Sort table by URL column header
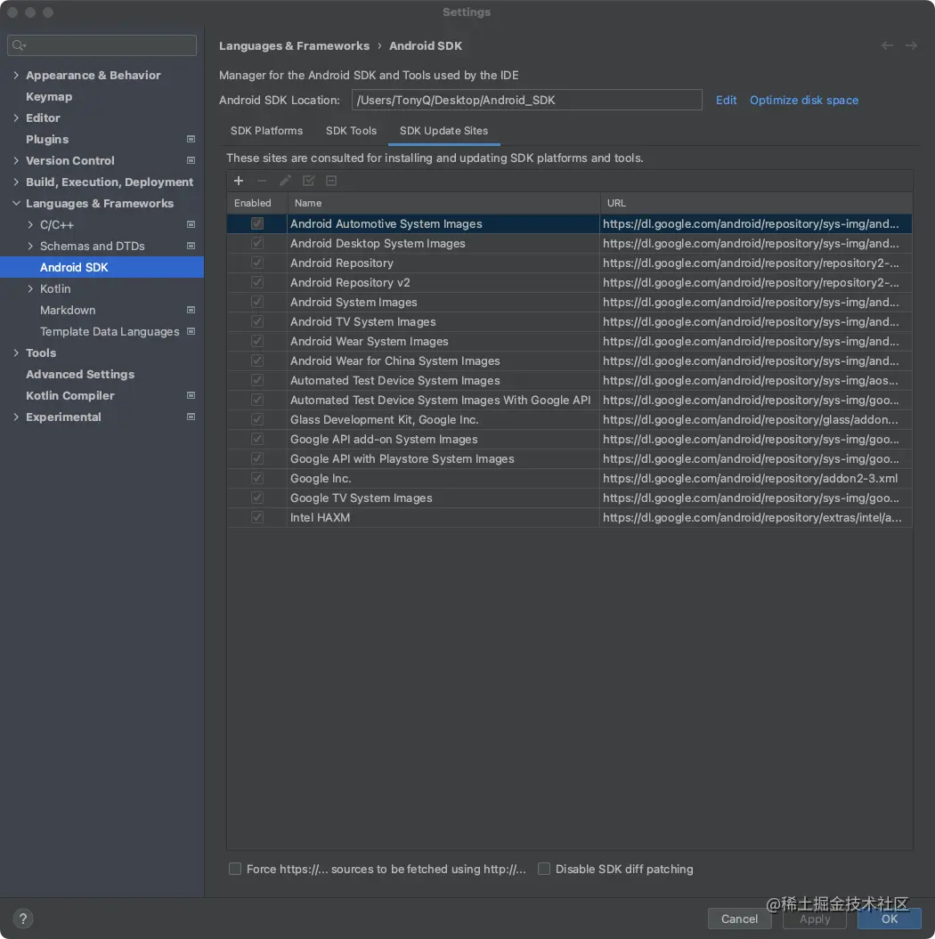 pyautogui.click(x=756, y=203)
